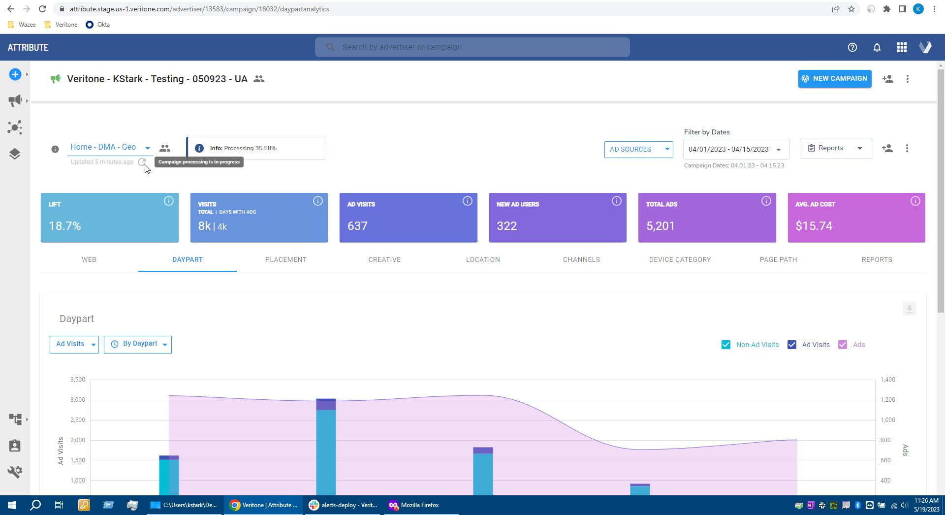The image size is (945, 515).
Task: Open the notifications bell
Action: [877, 47]
